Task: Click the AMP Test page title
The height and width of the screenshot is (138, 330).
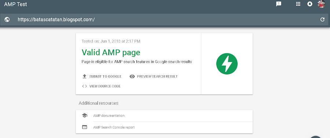Action: [15, 4]
